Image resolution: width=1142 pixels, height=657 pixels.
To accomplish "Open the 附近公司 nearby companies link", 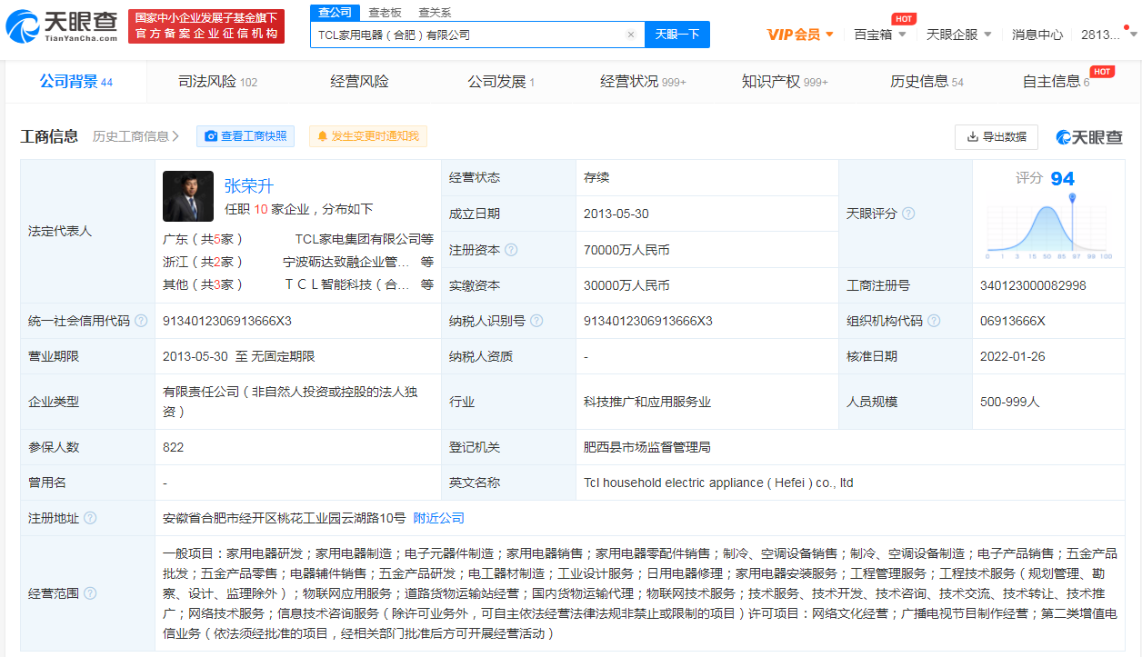I will pos(439,518).
